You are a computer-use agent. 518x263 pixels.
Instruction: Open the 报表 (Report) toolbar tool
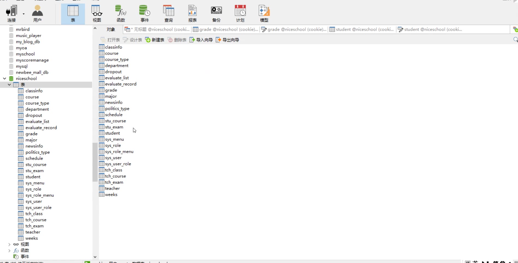pos(192,14)
